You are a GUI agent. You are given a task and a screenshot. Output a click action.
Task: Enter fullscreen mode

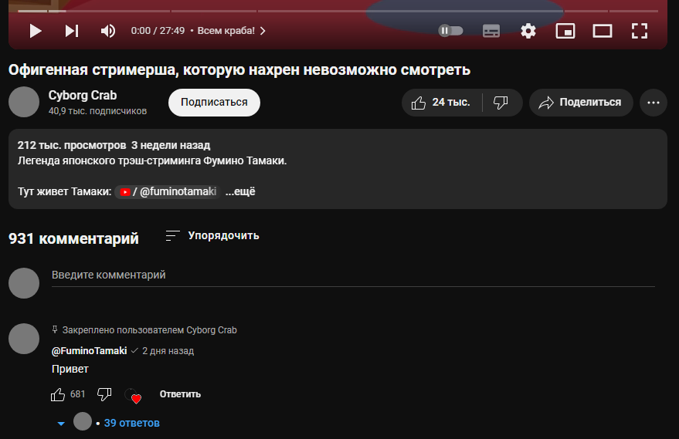point(639,31)
